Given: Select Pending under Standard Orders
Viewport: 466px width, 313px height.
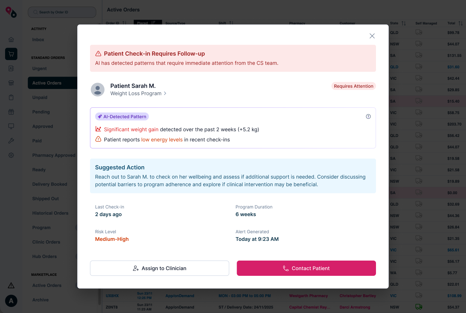Looking at the screenshot, I should pos(41,112).
